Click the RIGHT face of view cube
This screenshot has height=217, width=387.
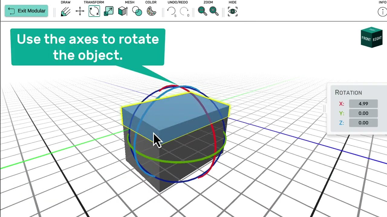tap(377, 39)
